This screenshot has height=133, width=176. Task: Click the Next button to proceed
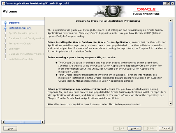pyautogui.click(x=135, y=128)
